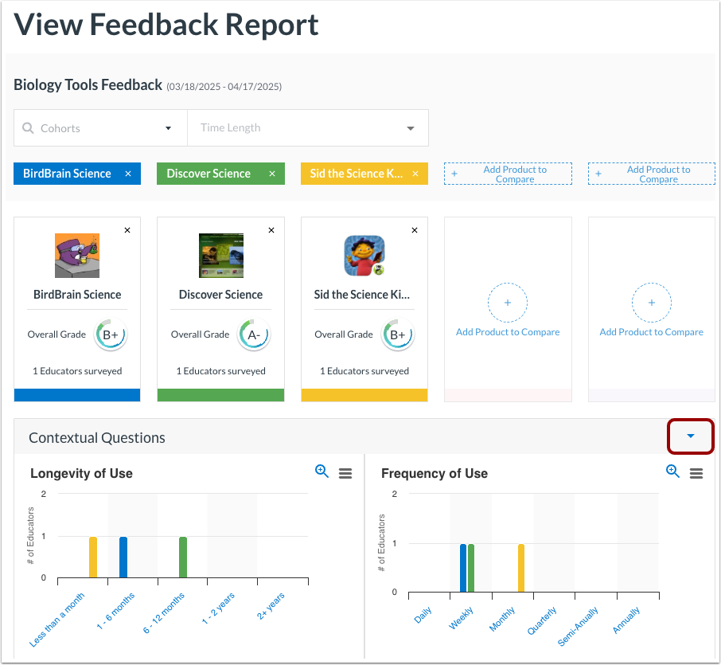Click the plus circle in the rightmost compare card
Viewport: 721px width, 665px height.
pyautogui.click(x=652, y=303)
